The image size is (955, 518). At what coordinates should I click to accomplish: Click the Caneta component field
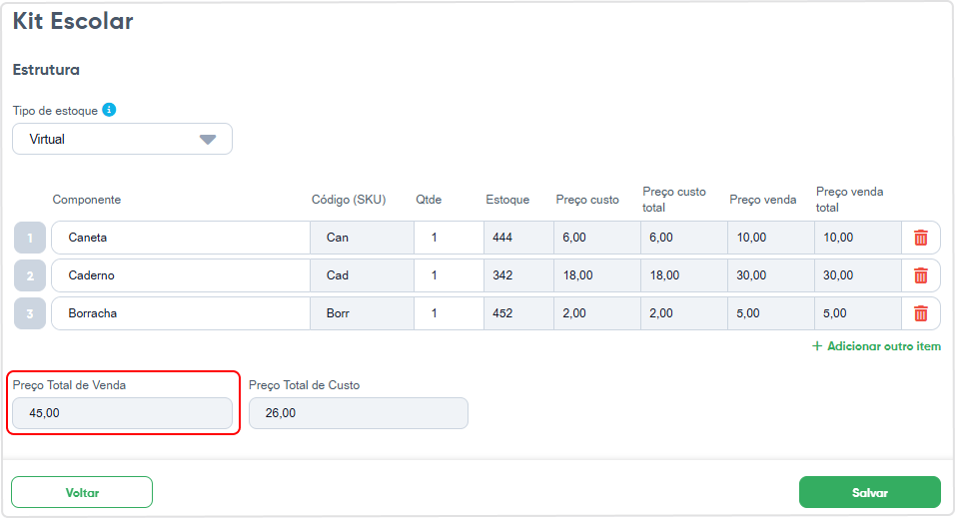(x=181, y=238)
